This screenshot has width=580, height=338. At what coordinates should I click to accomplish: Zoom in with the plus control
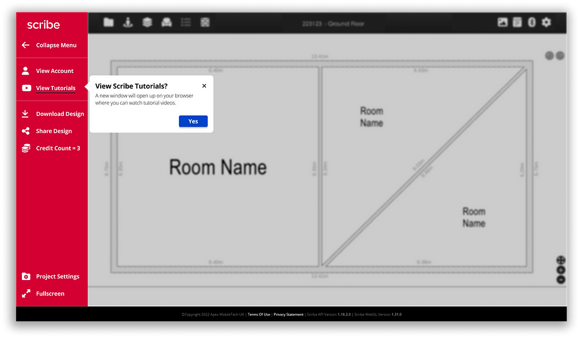pyautogui.click(x=560, y=269)
